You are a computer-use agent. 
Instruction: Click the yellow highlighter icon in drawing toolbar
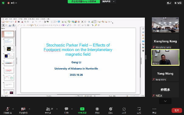tap(96, 25)
